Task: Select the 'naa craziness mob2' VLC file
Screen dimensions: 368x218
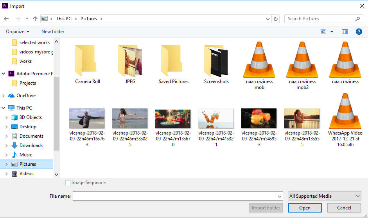Action: tap(302, 66)
